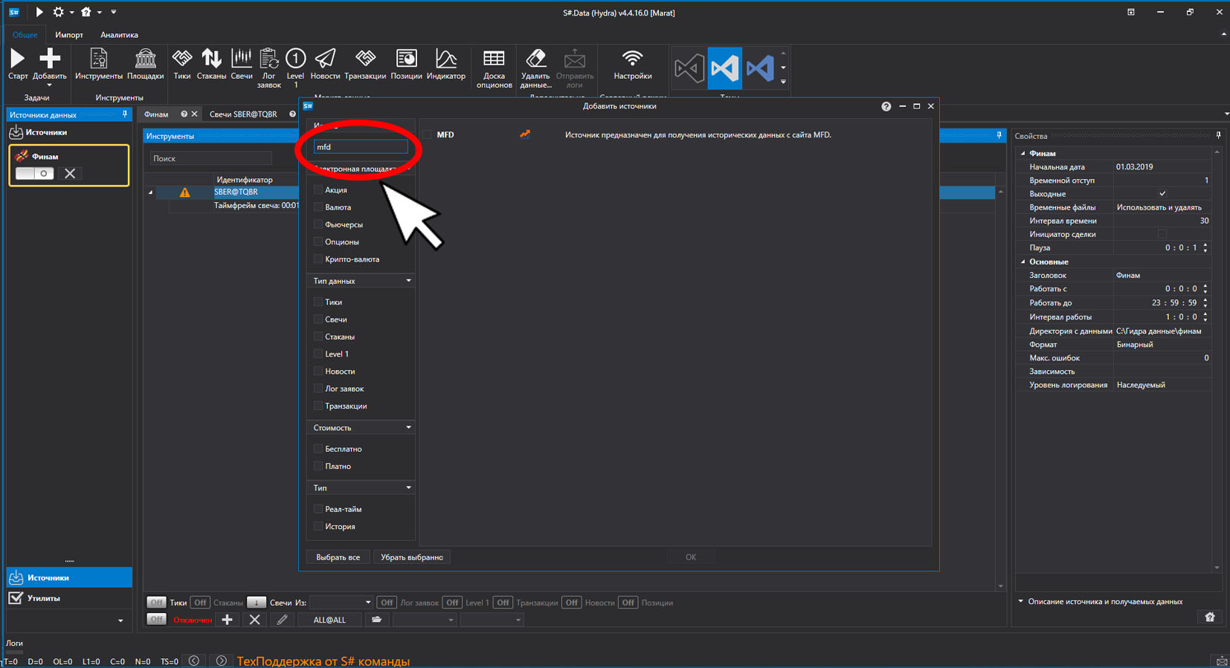The width and height of the screenshot is (1230, 668).
Task: Open the Новости news icon
Action: click(x=325, y=59)
